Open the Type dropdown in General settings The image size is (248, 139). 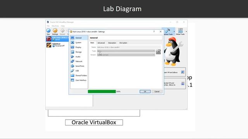(126, 51)
